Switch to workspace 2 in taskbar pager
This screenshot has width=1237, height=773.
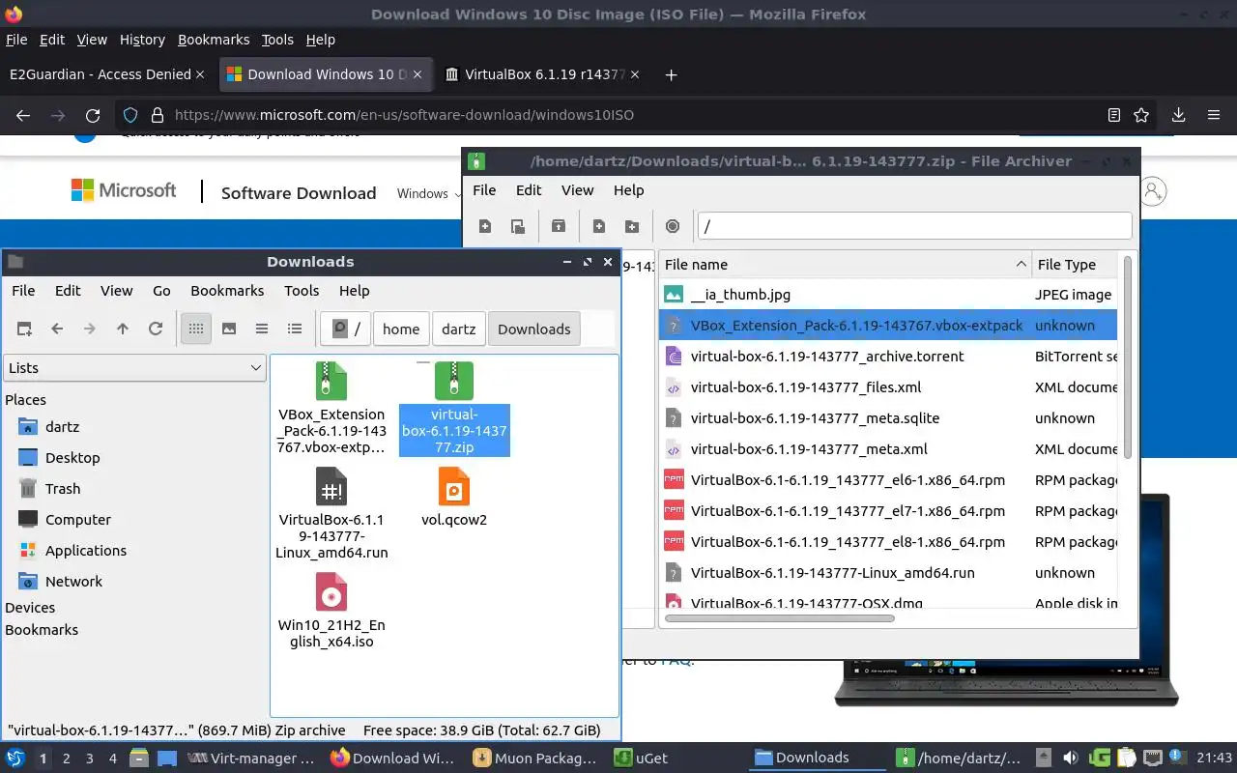pyautogui.click(x=67, y=759)
